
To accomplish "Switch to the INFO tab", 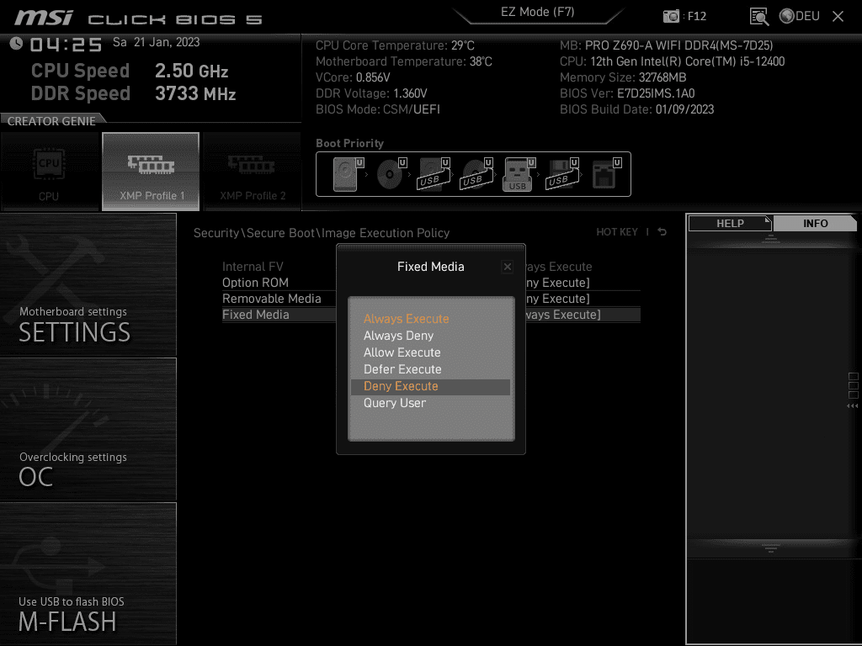I will tap(815, 223).
